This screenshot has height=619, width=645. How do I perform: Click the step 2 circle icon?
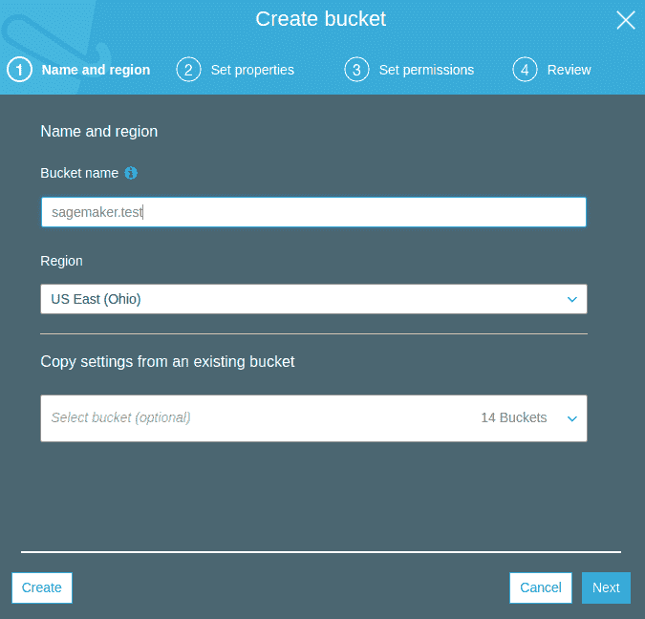pyautogui.click(x=188, y=70)
